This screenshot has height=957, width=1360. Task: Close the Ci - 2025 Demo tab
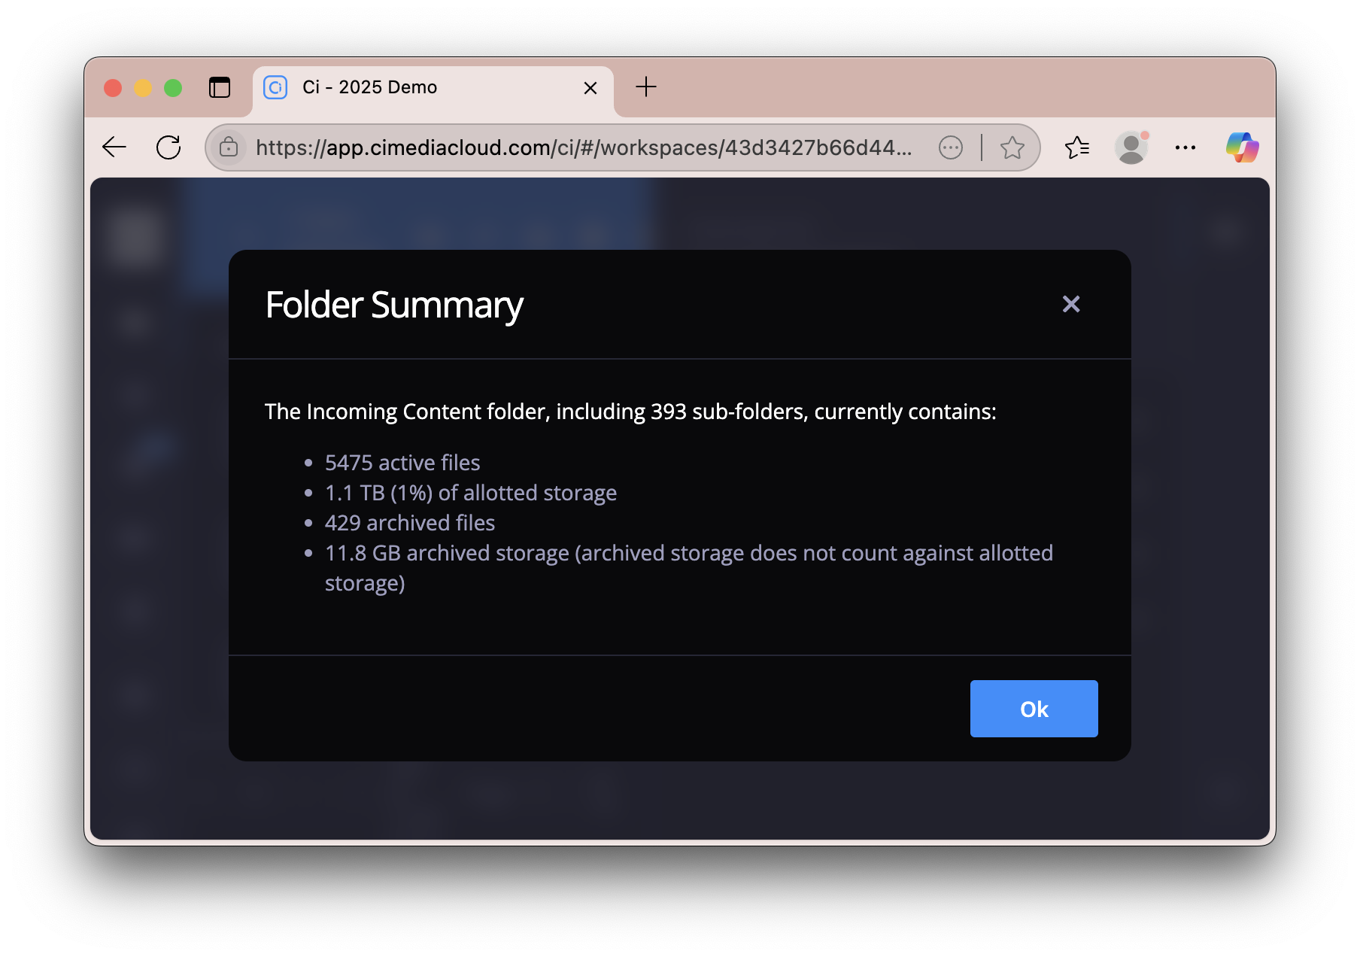coord(590,88)
